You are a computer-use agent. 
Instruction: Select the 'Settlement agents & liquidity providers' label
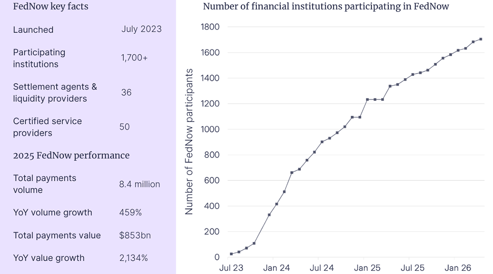(55, 92)
